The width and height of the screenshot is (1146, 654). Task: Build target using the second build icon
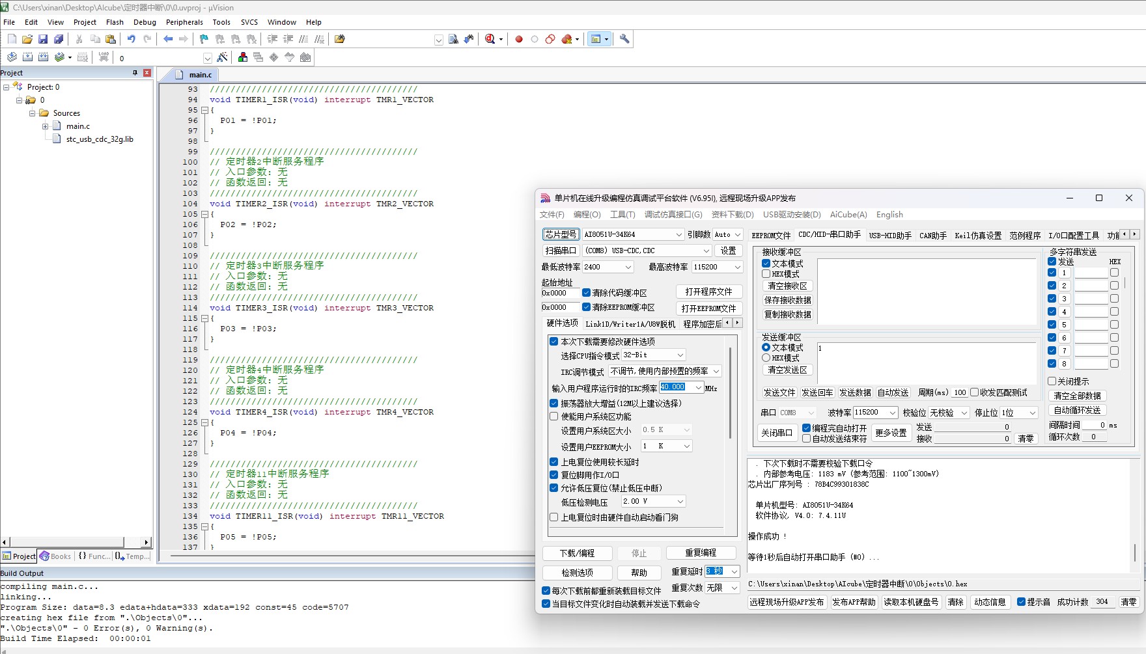click(x=27, y=57)
